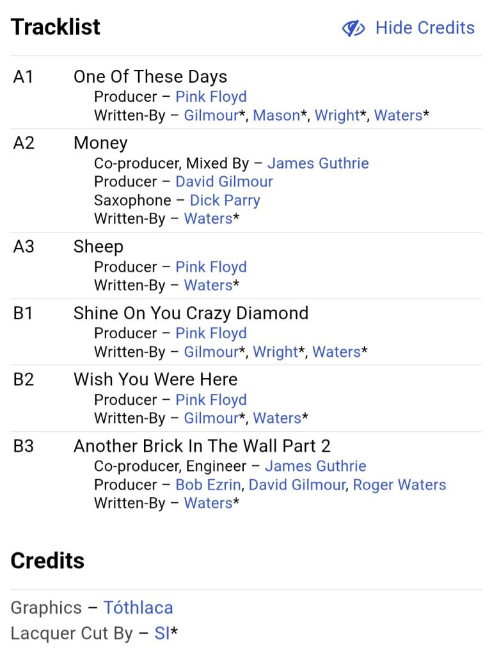Open James Guthrie link under Money
492x656 pixels.
pyautogui.click(x=318, y=163)
